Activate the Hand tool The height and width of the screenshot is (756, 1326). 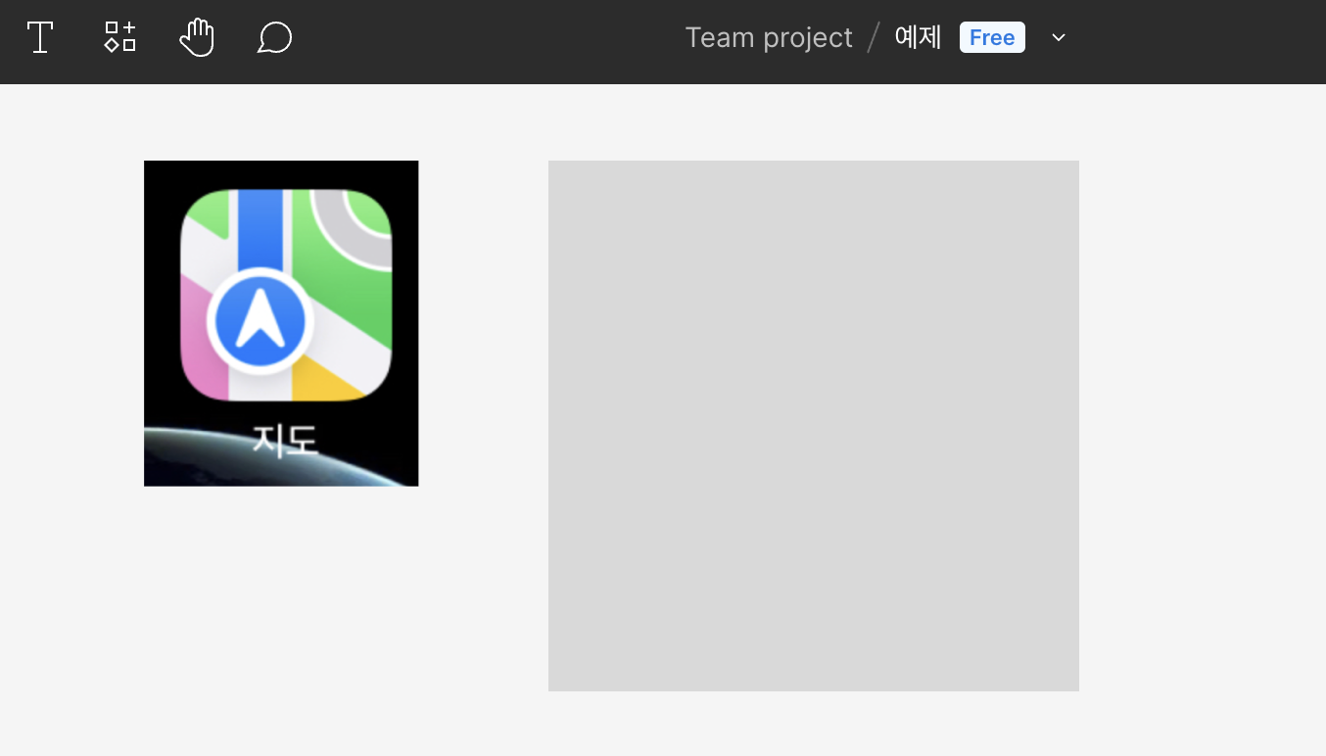pos(197,37)
